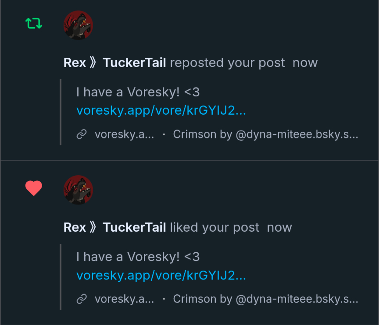Screen dimensions: 379x325
Task: Click the "now" timestamp on repost notification
Action: point(305,63)
